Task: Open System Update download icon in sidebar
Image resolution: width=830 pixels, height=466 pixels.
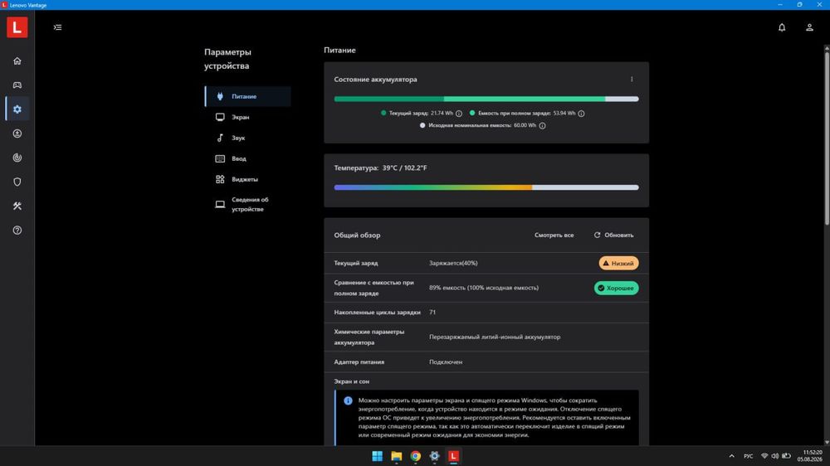Action: 17,133
